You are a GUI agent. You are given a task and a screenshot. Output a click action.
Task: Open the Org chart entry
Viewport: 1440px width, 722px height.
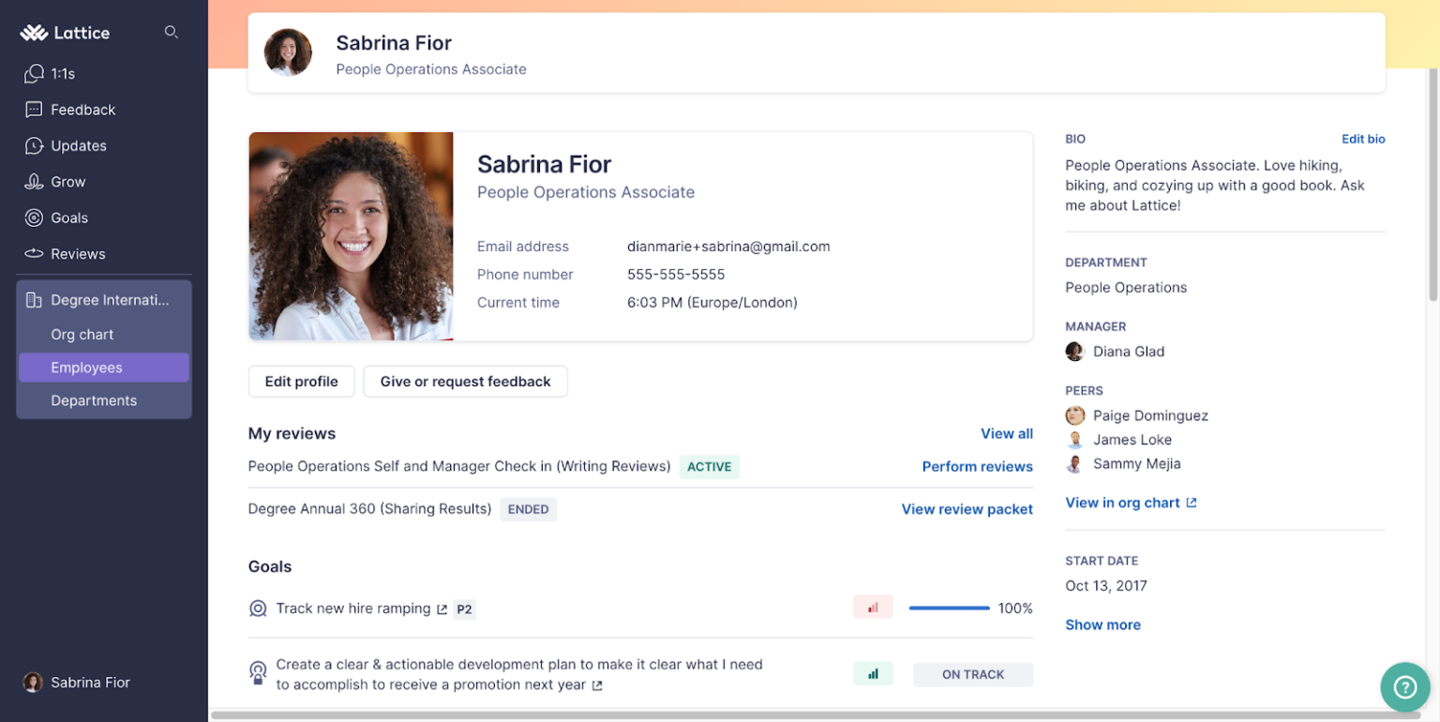point(82,334)
